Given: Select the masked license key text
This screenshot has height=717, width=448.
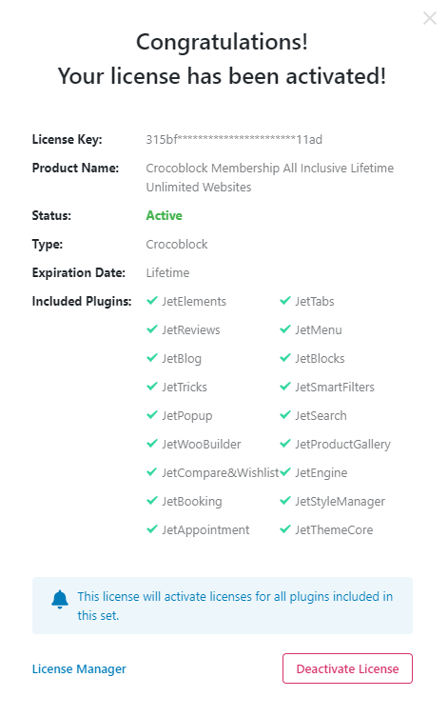Looking at the screenshot, I should (x=234, y=139).
